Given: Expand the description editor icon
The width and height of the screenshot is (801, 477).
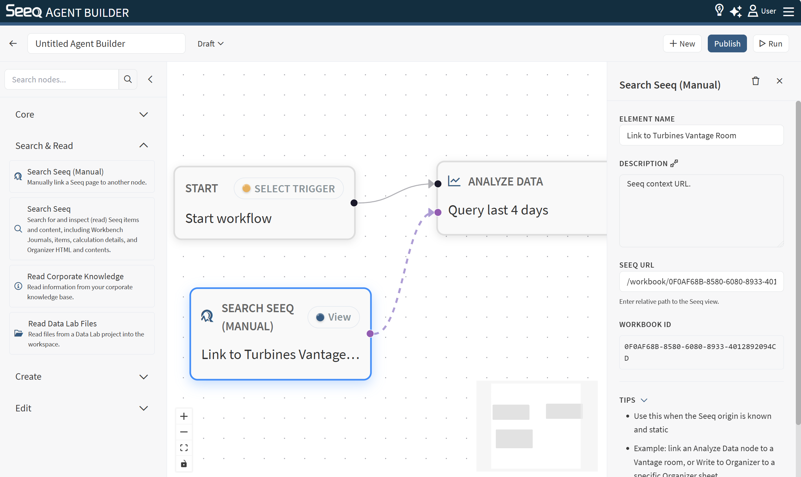Looking at the screenshot, I should [x=674, y=163].
